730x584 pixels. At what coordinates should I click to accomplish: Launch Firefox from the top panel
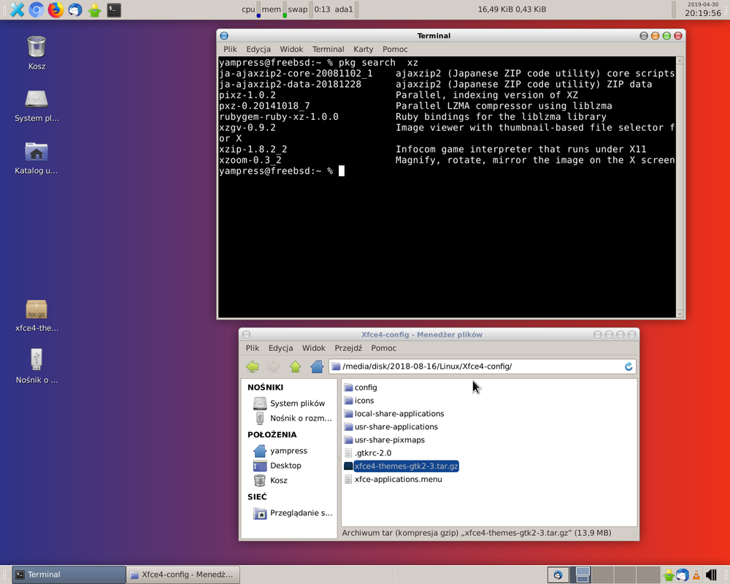[56, 9]
